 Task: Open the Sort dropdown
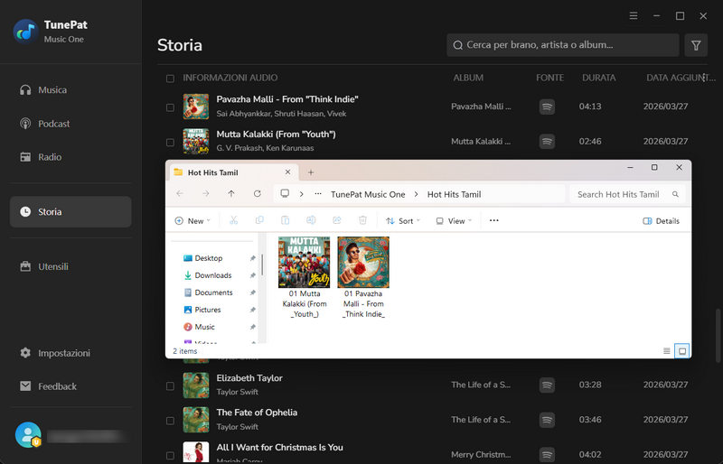coord(403,220)
